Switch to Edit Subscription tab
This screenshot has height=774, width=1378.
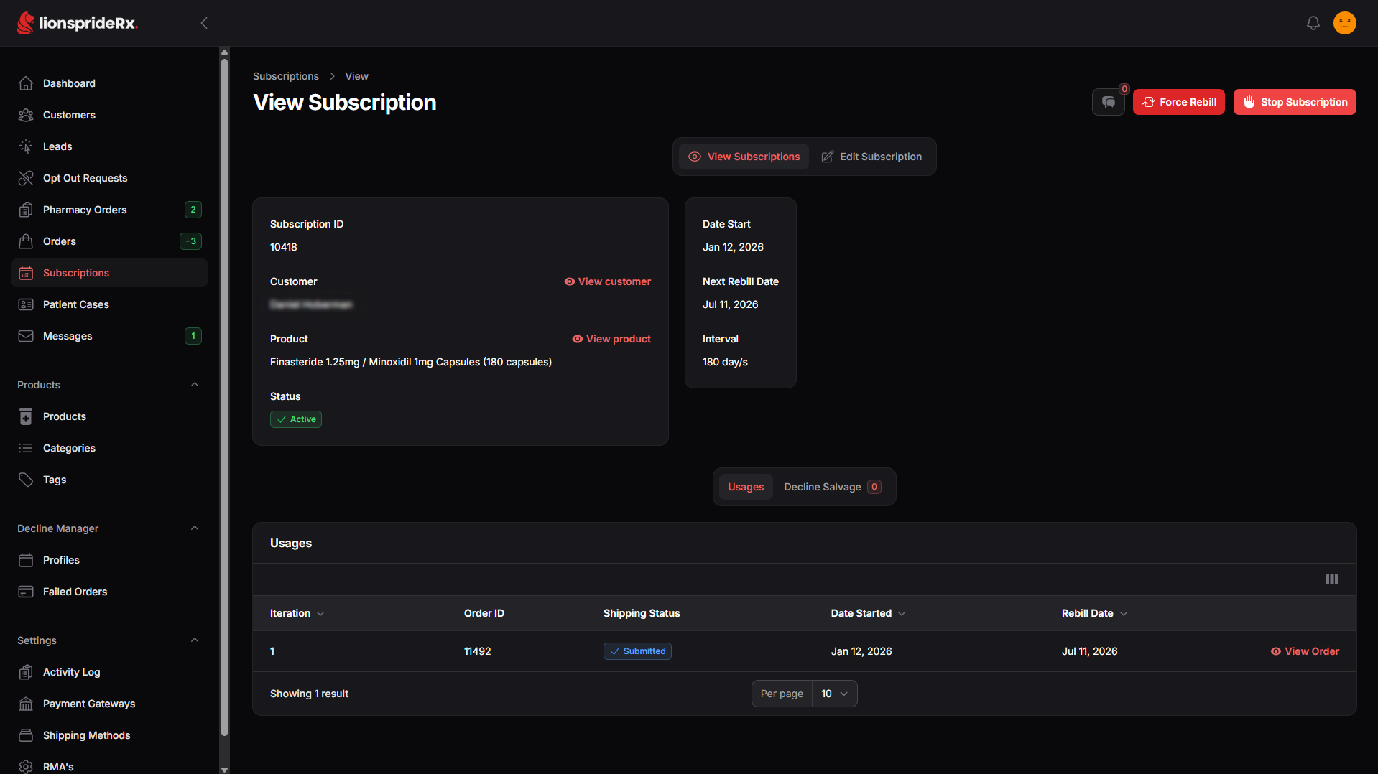[x=871, y=157]
